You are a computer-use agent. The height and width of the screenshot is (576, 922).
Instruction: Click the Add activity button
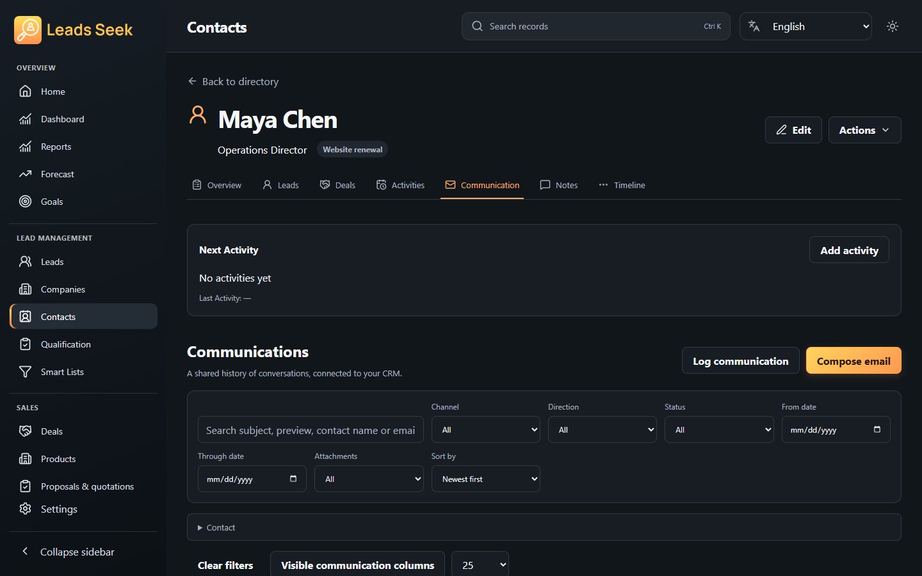[849, 250]
